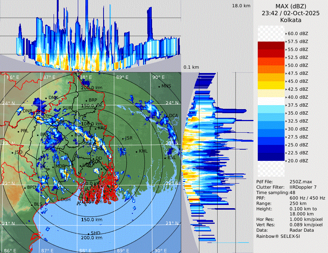This screenshot has width=328, height=253.
Task: Click the Kolkata radar site name
Action: pyautogui.click(x=291, y=20)
